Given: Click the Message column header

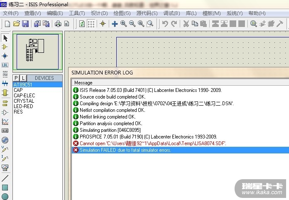Looking at the screenshot, I should tap(180, 82).
